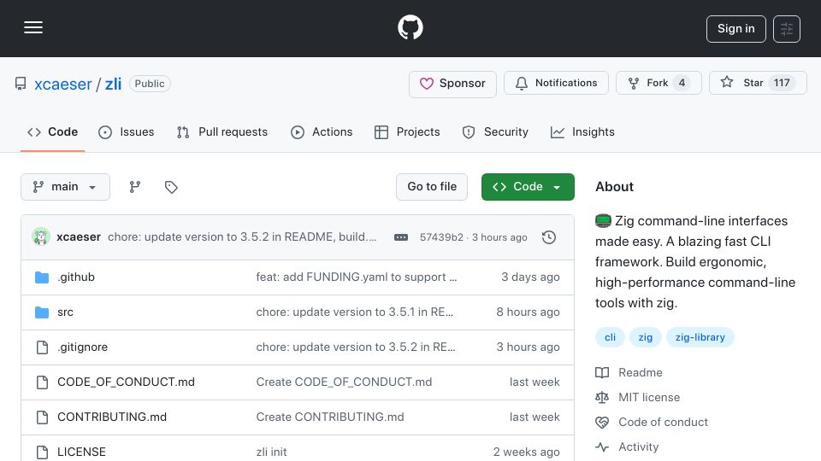Open the Pull requests tab
The image size is (821, 461).
222,132
